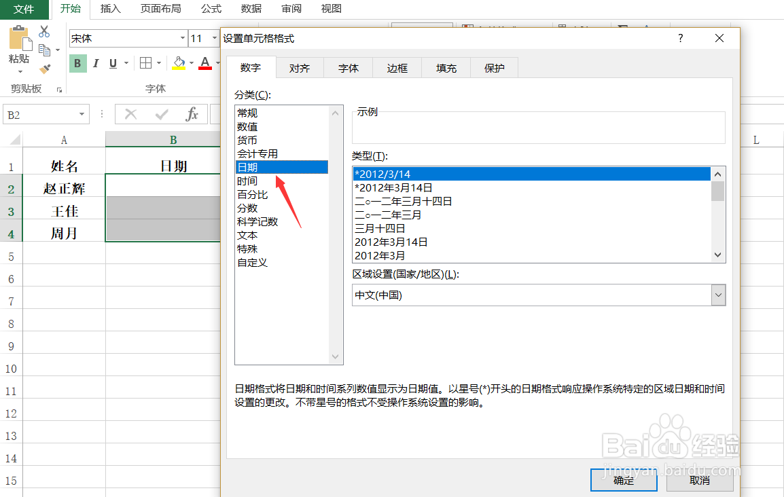This screenshot has width=784, height=497.
Task: Select the 常规 category
Action: (281, 113)
